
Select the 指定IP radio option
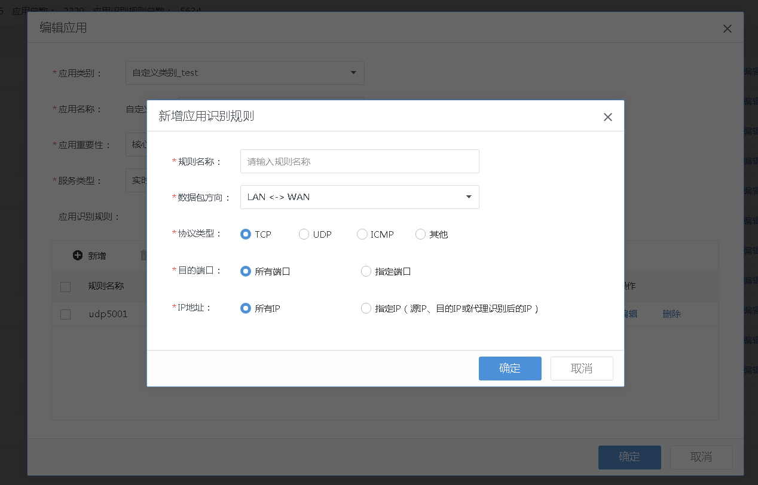366,309
